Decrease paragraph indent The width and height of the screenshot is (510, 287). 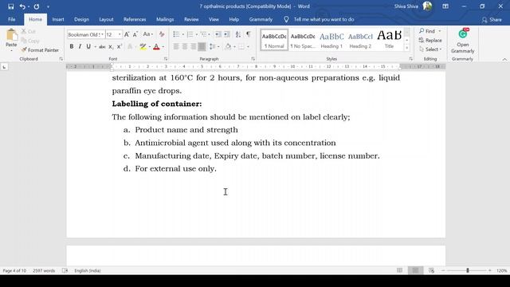[218, 34]
